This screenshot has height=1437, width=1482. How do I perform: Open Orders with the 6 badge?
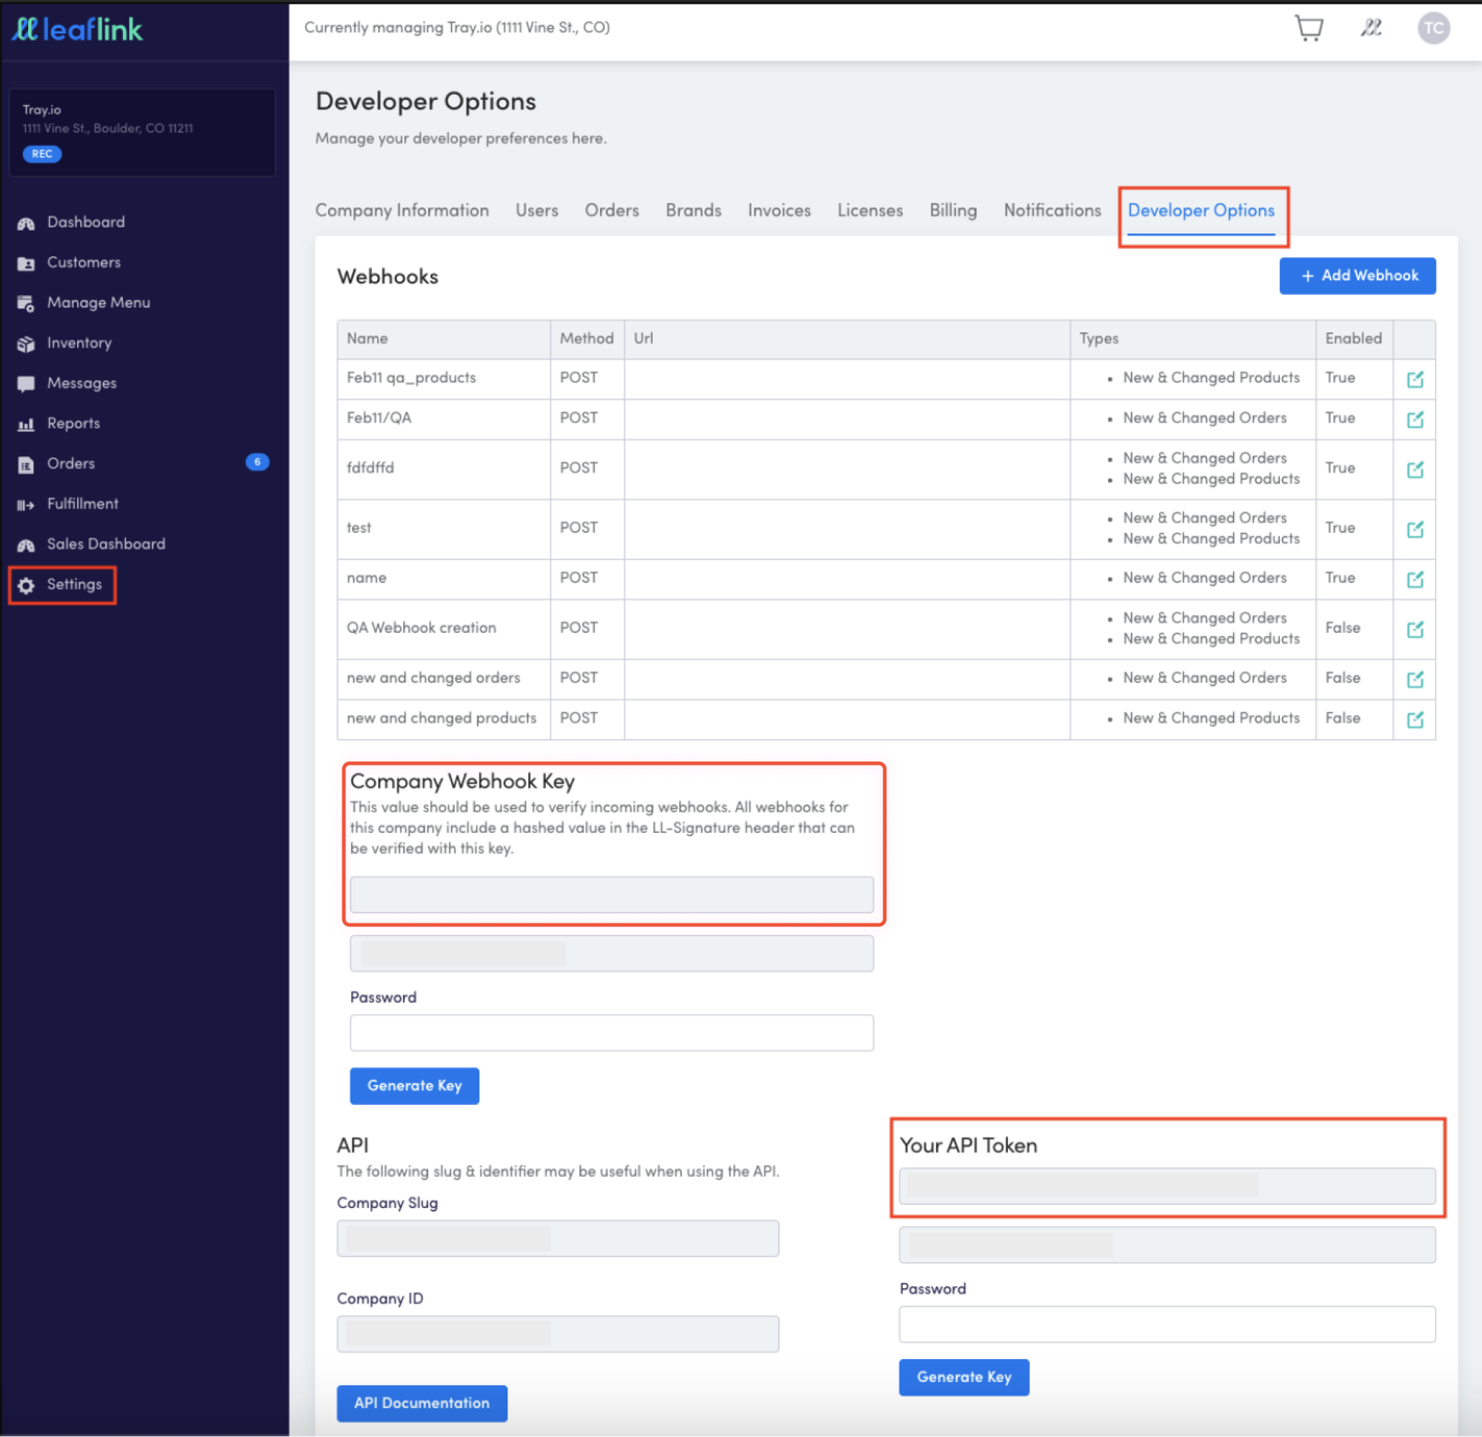point(71,464)
